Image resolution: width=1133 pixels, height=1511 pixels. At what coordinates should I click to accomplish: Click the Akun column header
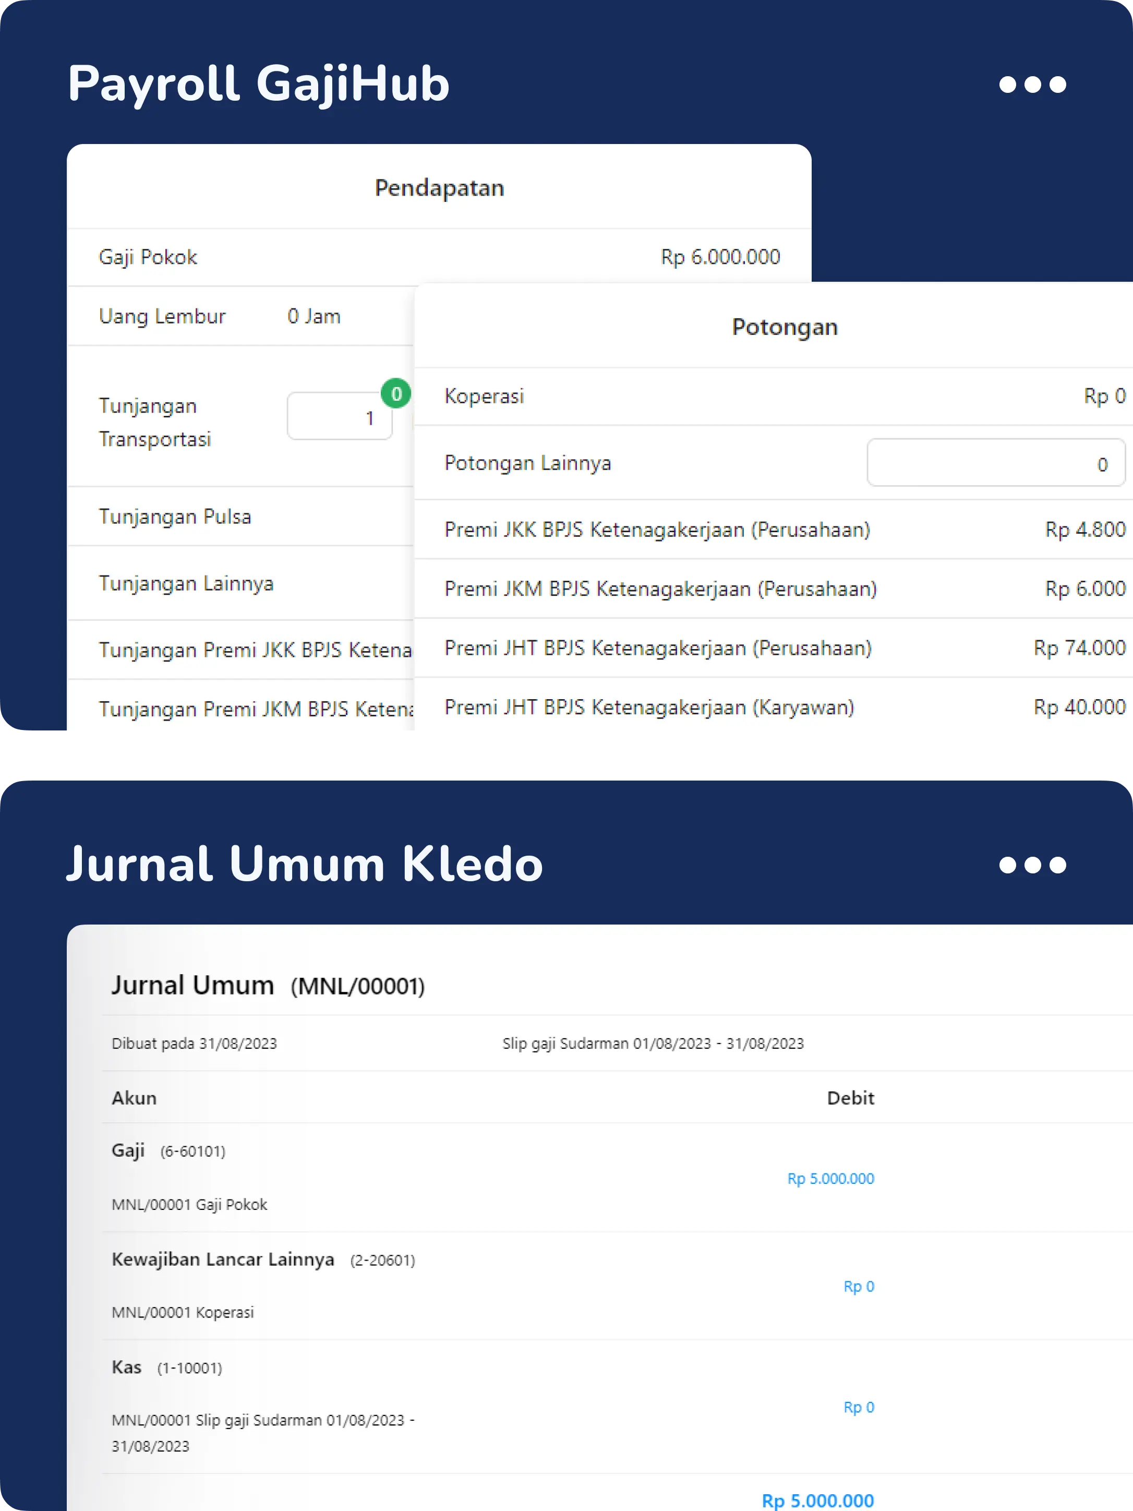tap(134, 1098)
